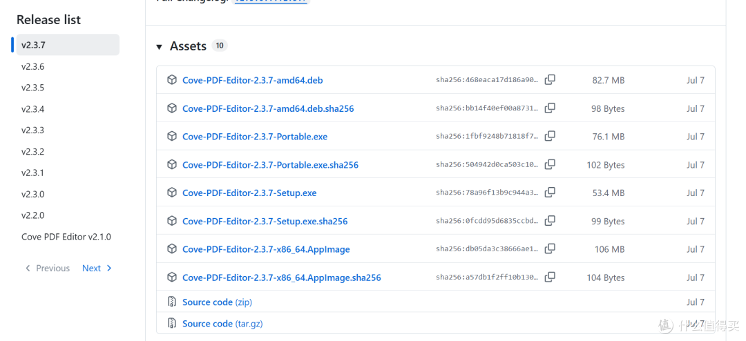
Task: Copy sha256 for Cove-PDF-Editor-2.3.7-amd64.deb
Action: coord(550,80)
